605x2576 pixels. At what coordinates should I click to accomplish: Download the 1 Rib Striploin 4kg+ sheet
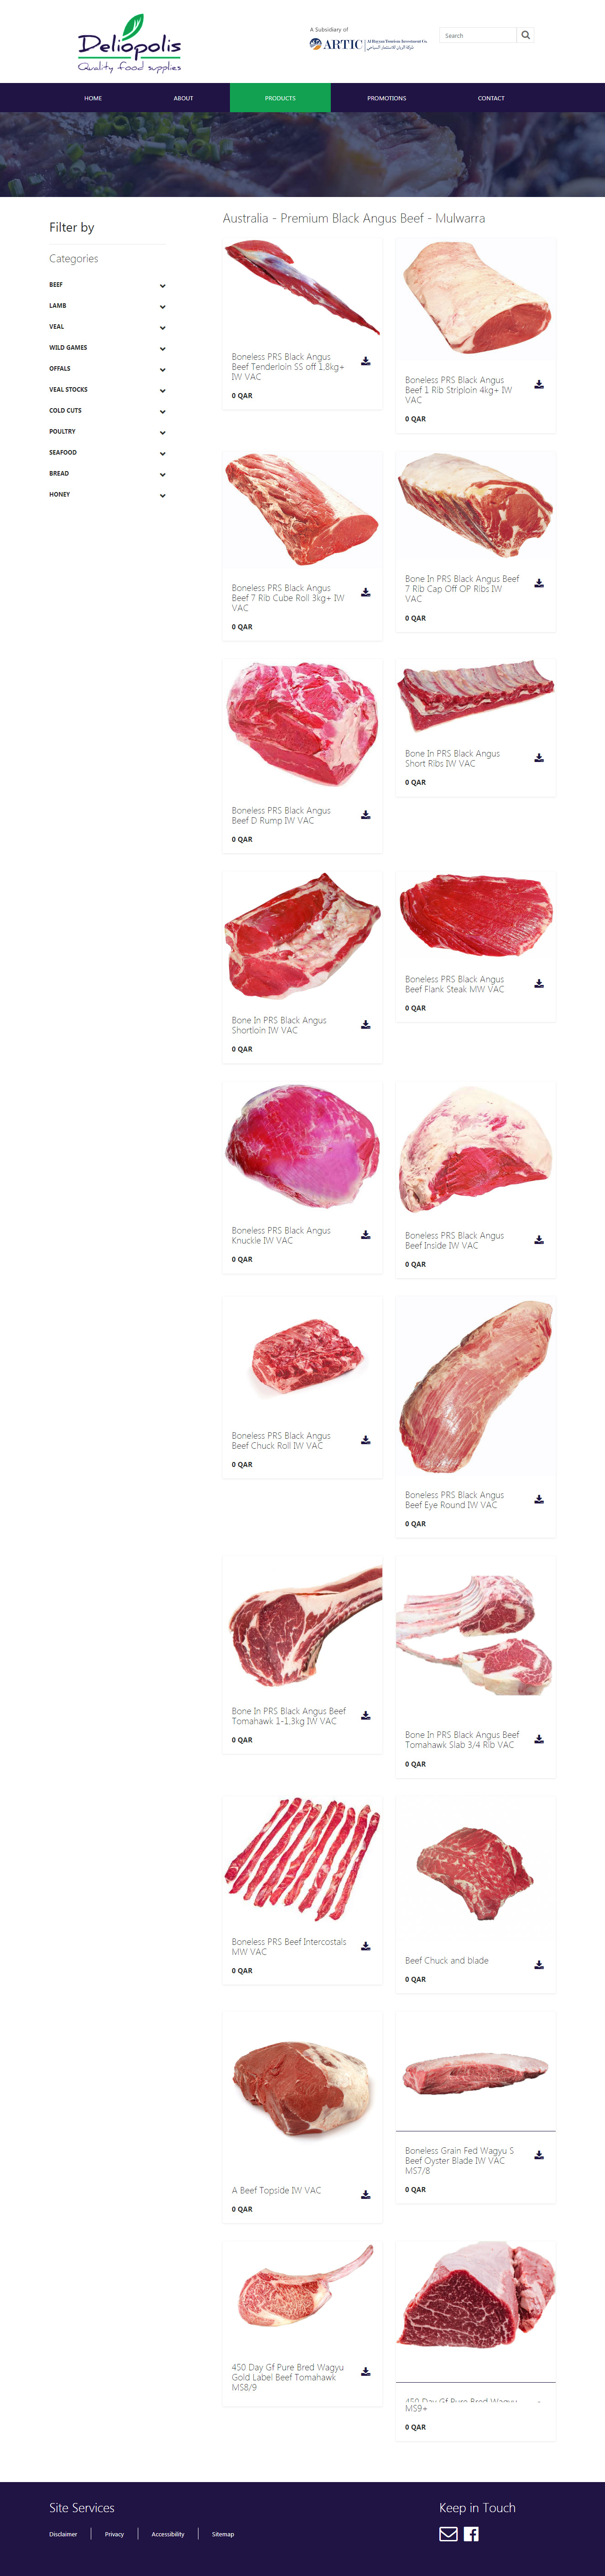coord(539,384)
